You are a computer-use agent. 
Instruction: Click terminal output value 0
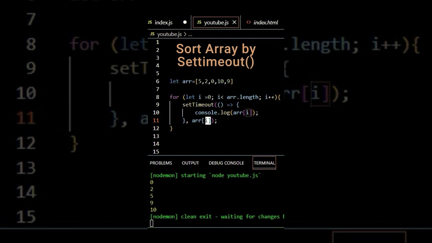click(x=152, y=182)
